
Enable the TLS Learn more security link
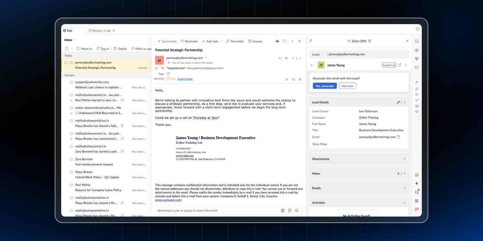click(185, 79)
